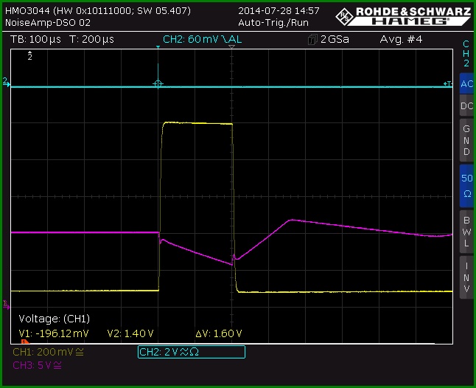
Task: Select the CH1: 200 mV channel label
Action: pos(48,352)
